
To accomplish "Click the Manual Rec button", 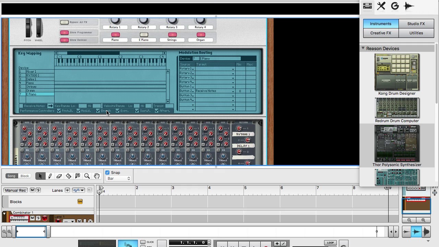I will click(15, 190).
